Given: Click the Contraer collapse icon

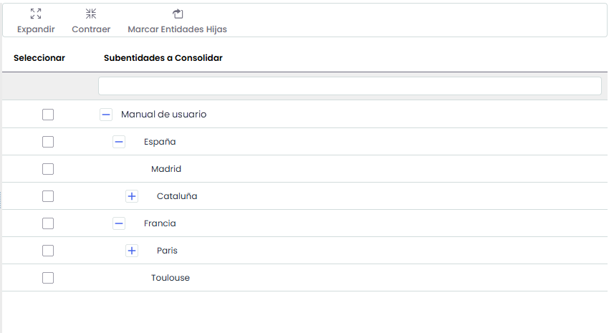Looking at the screenshot, I should [91, 14].
